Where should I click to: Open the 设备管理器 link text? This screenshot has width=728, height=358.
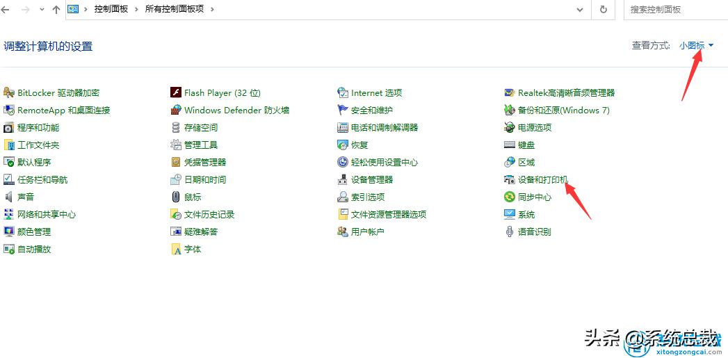(x=373, y=180)
